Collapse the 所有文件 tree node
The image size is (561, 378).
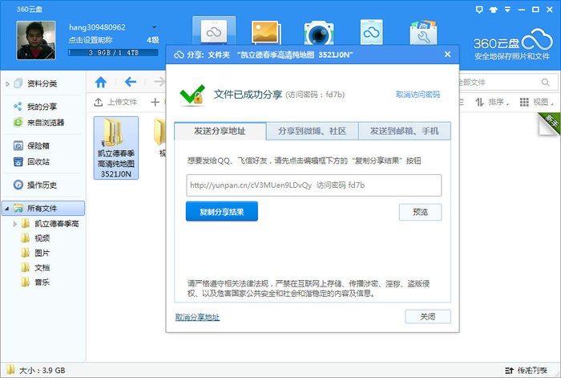coord(7,208)
